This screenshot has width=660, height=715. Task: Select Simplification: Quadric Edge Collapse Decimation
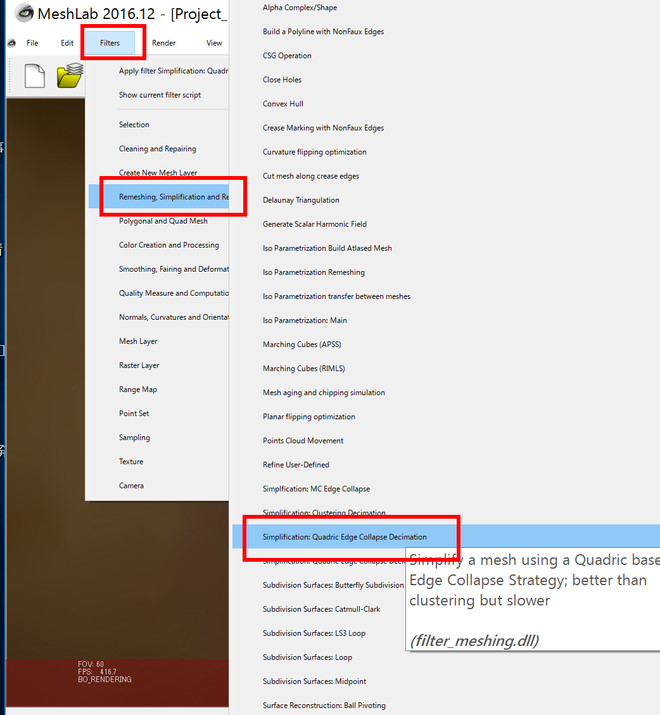click(x=446, y=537)
